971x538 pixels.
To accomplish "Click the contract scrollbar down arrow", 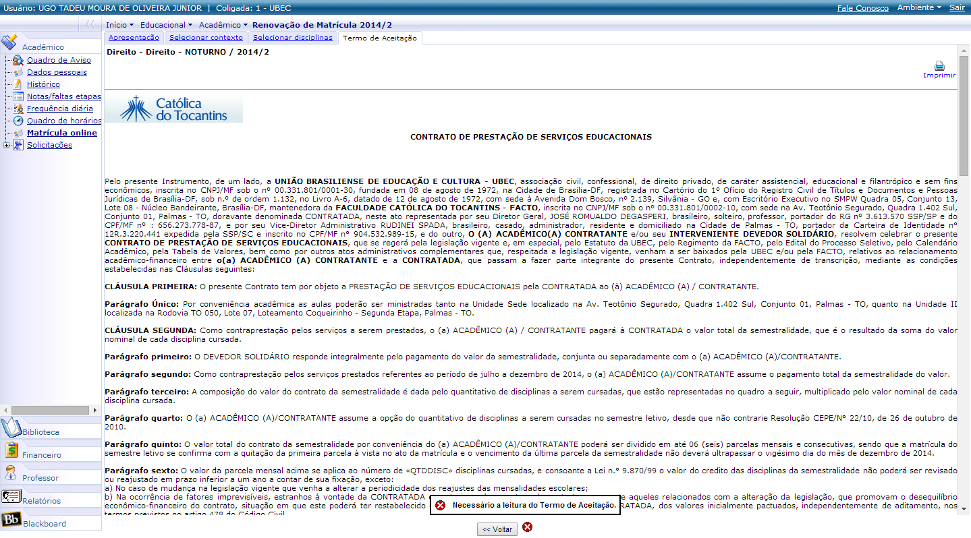I will 964,509.
